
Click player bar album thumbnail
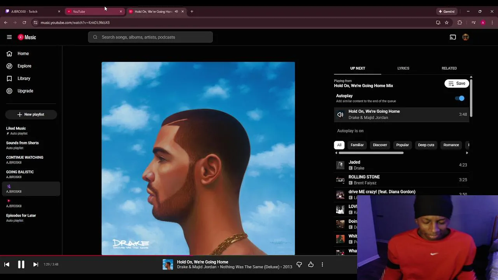[168, 264]
